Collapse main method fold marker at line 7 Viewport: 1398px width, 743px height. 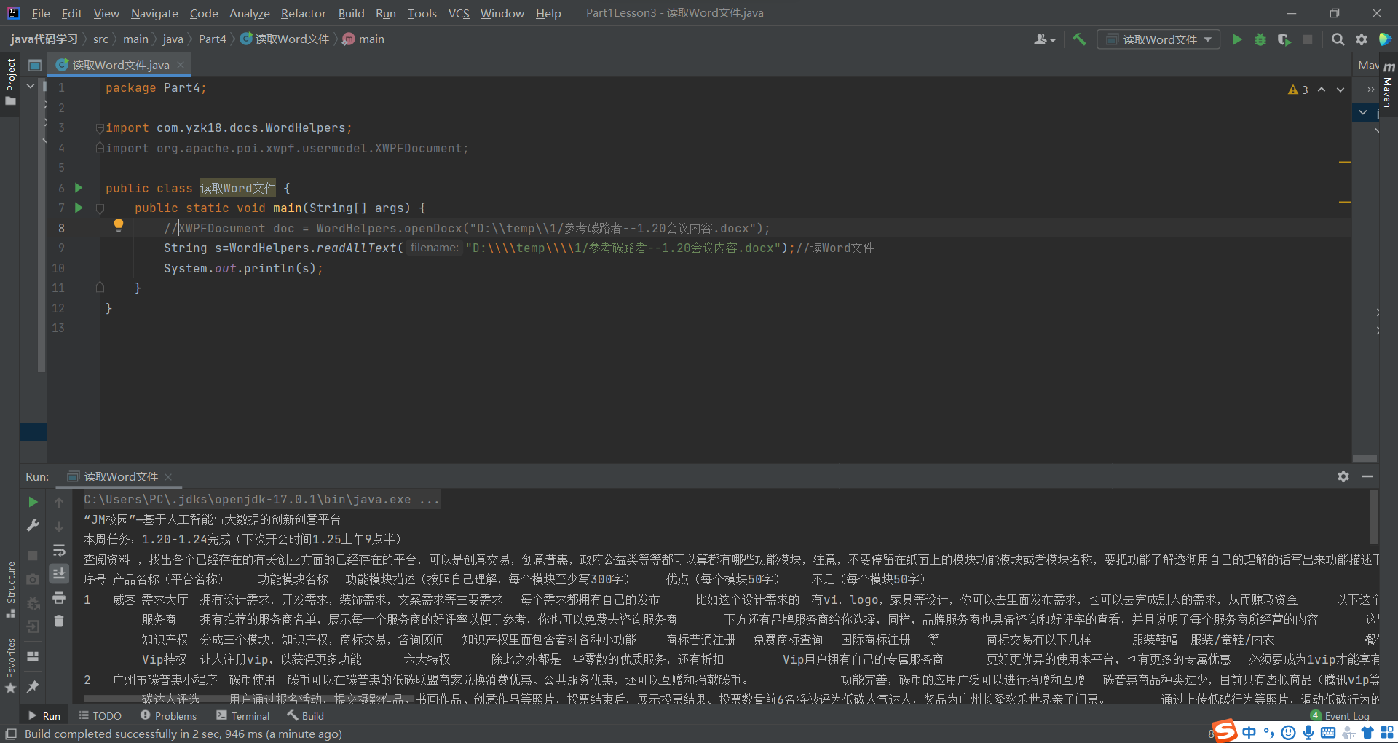(x=100, y=208)
